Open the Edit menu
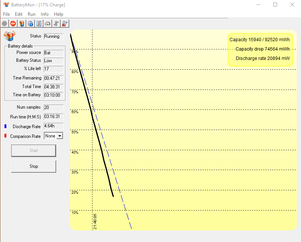Image resolution: width=301 pixels, height=242 pixels. 19,14
